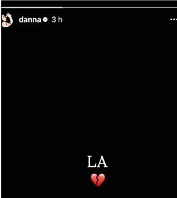
Task: Open danna's profile picture avatar
Action: point(7,20)
